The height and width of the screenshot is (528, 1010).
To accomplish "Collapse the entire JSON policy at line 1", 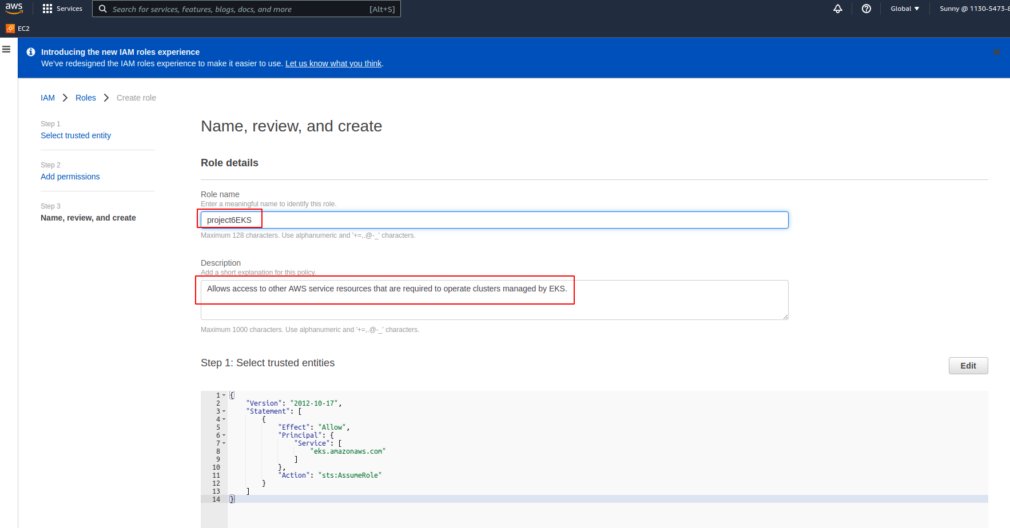I will tap(223, 395).
